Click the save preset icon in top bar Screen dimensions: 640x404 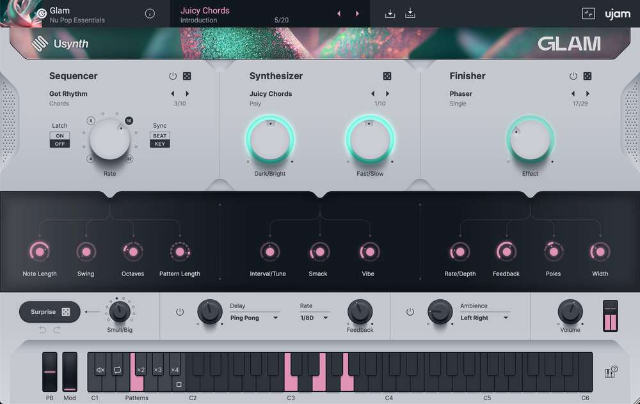390,13
